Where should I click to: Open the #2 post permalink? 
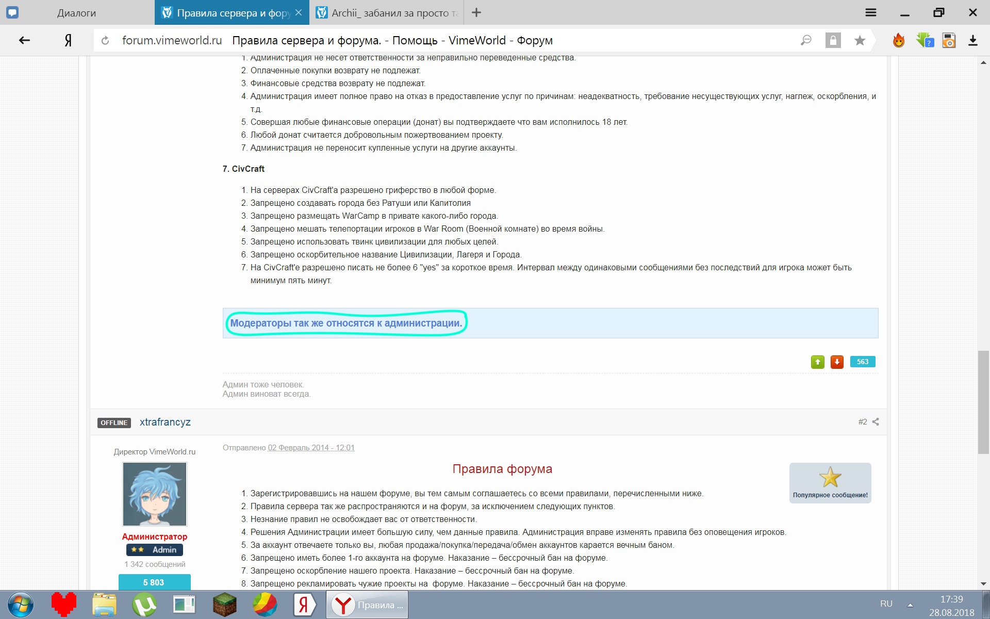pyautogui.click(x=863, y=422)
